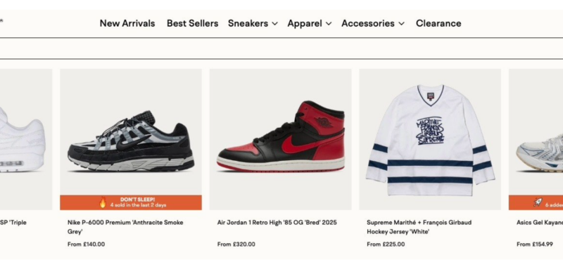Open the Clearance section
Screen dimensions: 563x267
[438, 23]
